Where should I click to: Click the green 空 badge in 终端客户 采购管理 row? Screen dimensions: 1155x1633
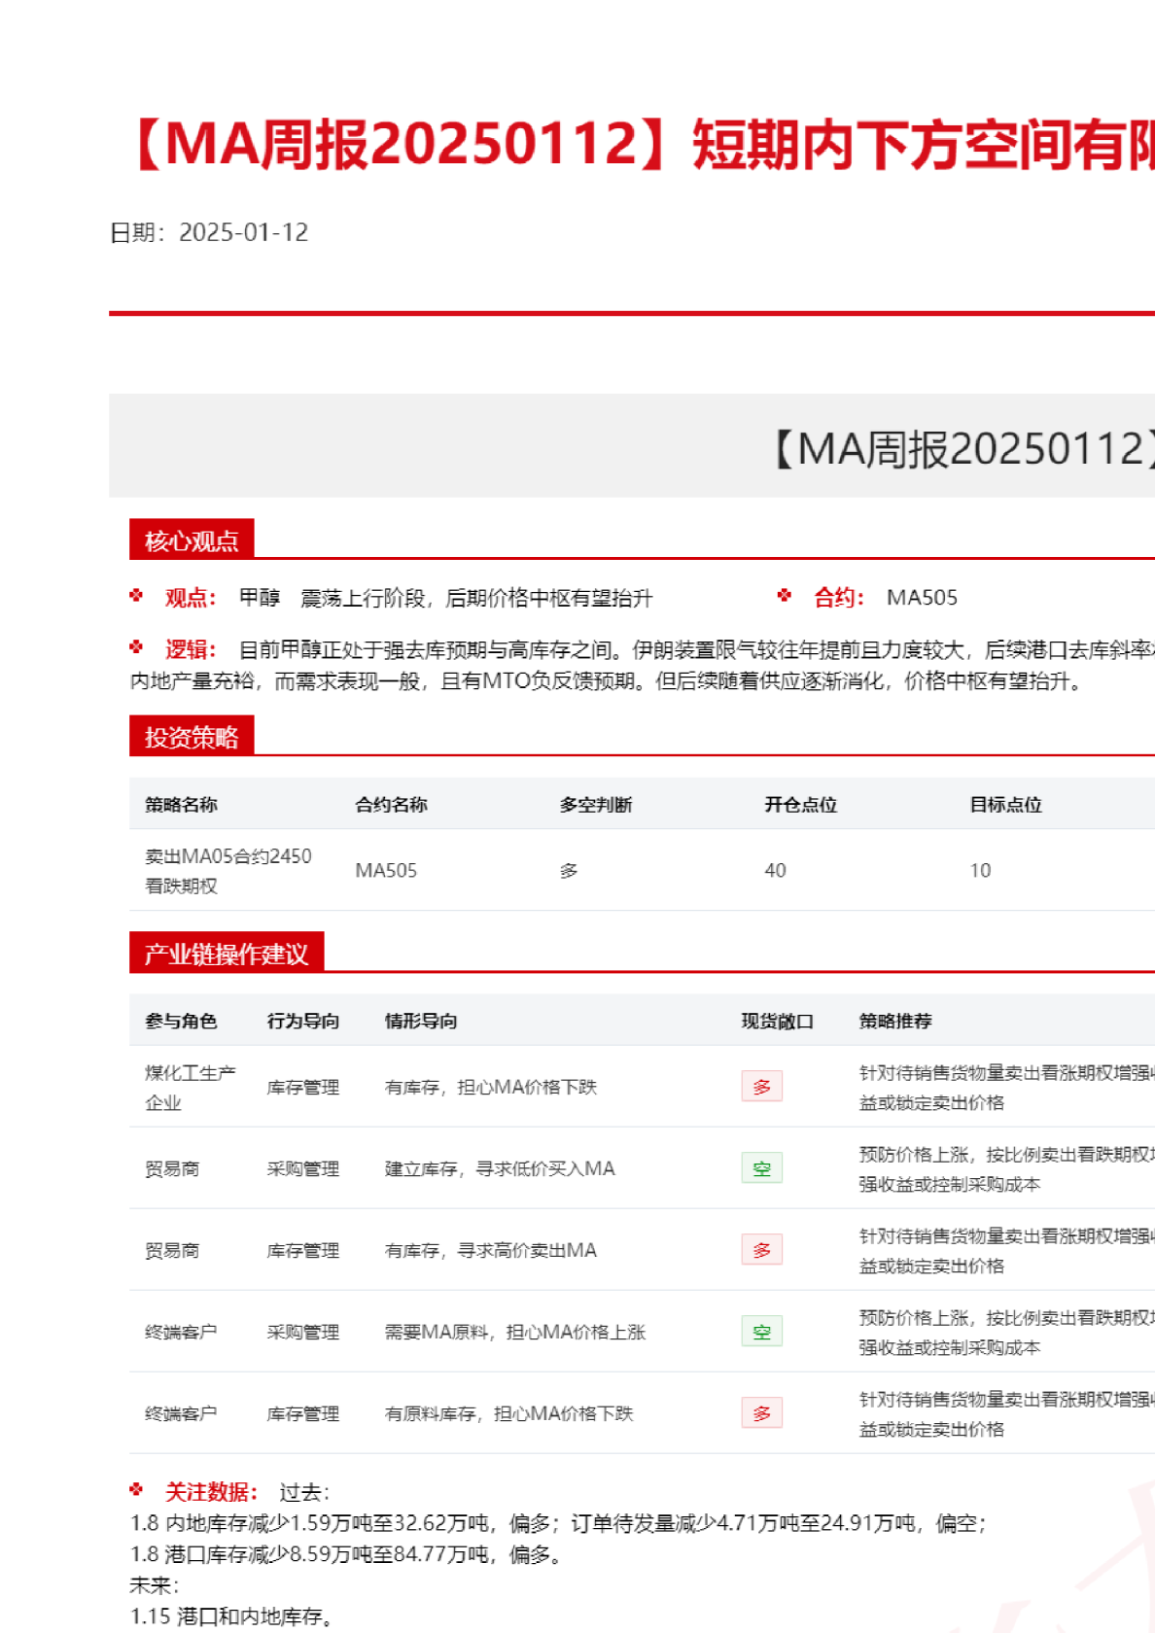pos(761,1332)
